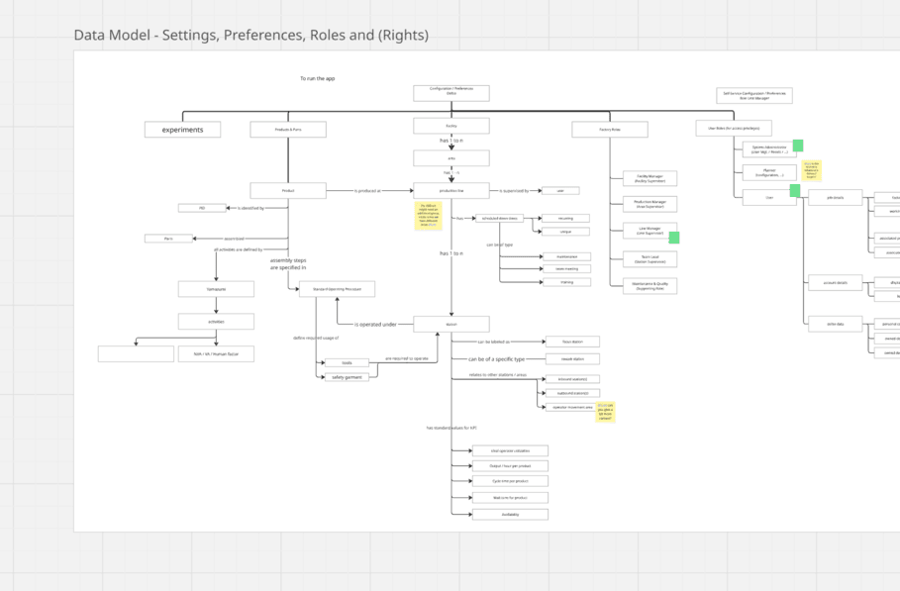Select the 'scheduled down times' box

(x=499, y=218)
